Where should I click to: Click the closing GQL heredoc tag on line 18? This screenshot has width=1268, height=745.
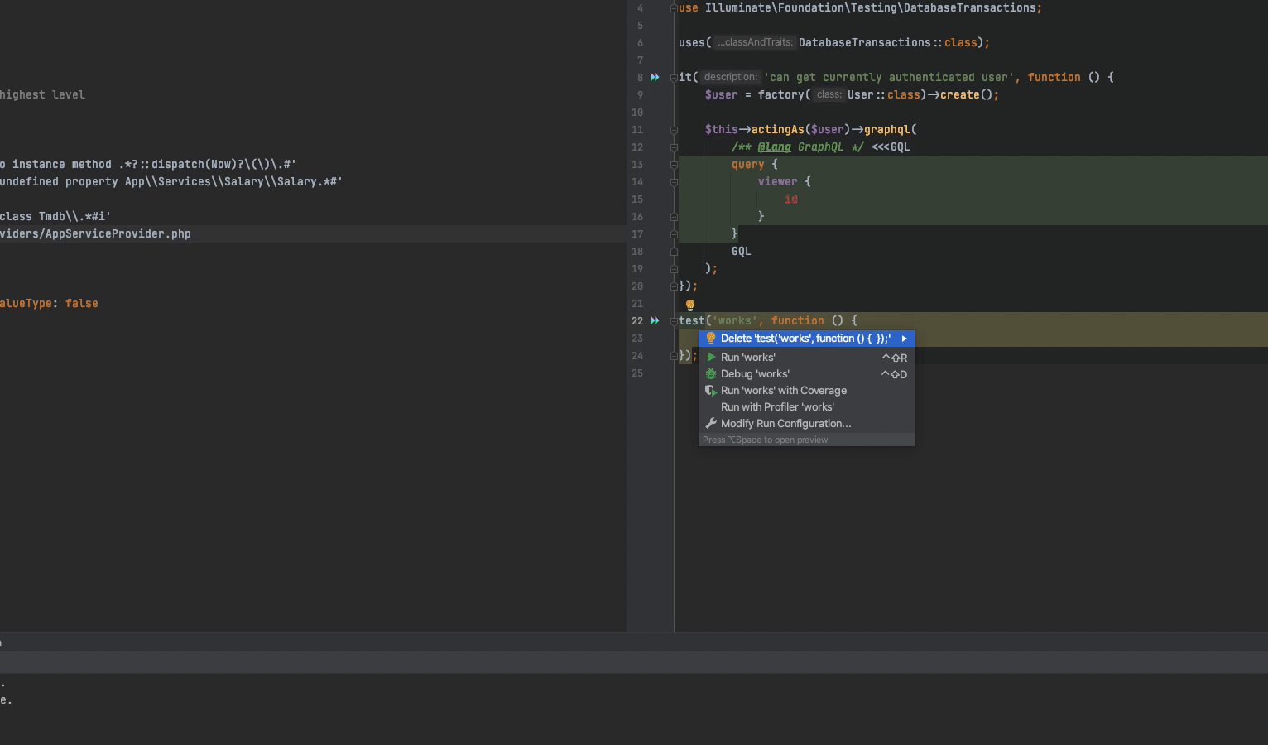tap(742, 251)
